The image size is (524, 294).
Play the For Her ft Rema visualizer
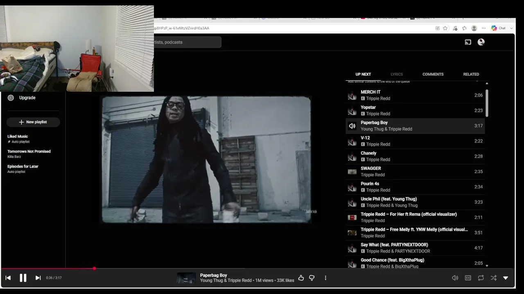pos(415,218)
